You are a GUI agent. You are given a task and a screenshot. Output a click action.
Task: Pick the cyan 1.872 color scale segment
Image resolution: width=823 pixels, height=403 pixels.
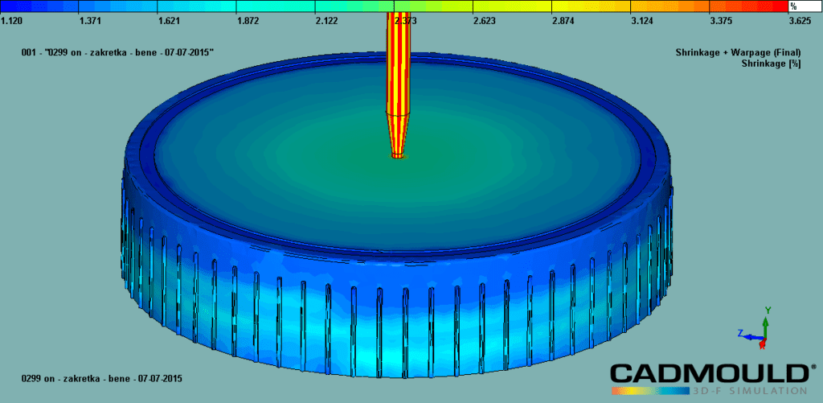click(276, 6)
